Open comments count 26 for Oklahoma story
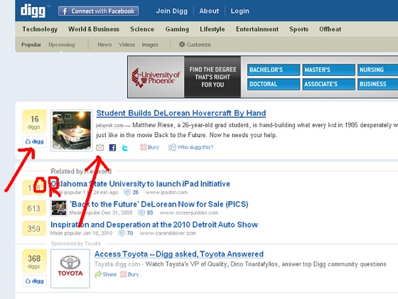 coord(131,192)
